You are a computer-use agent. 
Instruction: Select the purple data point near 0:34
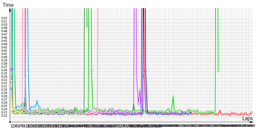coord(136,74)
